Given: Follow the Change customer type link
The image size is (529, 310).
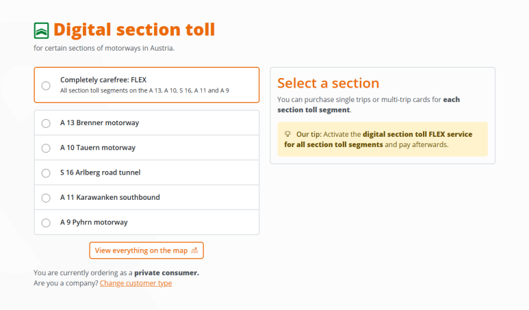Looking at the screenshot, I should coord(136,283).
